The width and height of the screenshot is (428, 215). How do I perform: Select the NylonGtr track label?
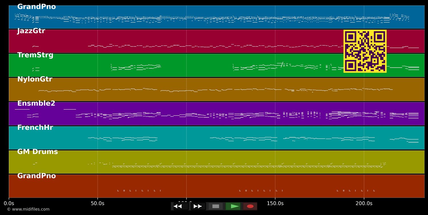point(35,79)
